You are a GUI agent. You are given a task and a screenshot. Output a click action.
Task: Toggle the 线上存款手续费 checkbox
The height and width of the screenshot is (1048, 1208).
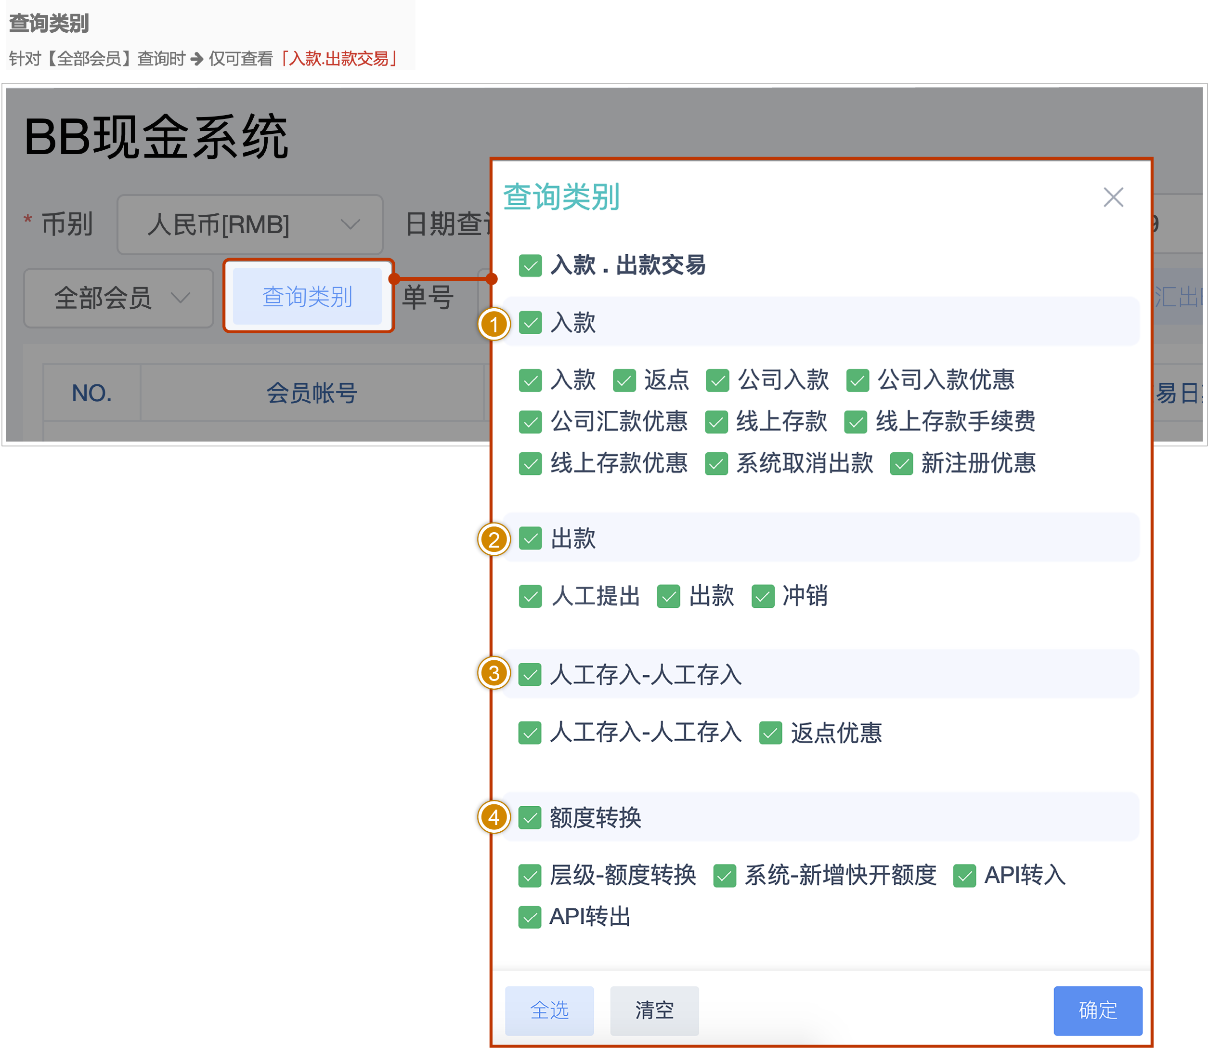coord(856,422)
